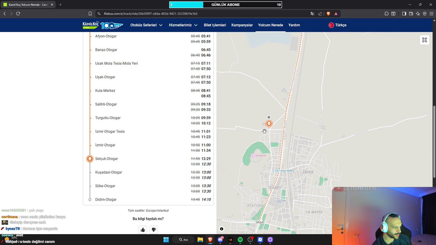Click Selçuk-Otogar stop name
Image resolution: width=436 pixels, height=245 pixels.
click(x=106, y=159)
